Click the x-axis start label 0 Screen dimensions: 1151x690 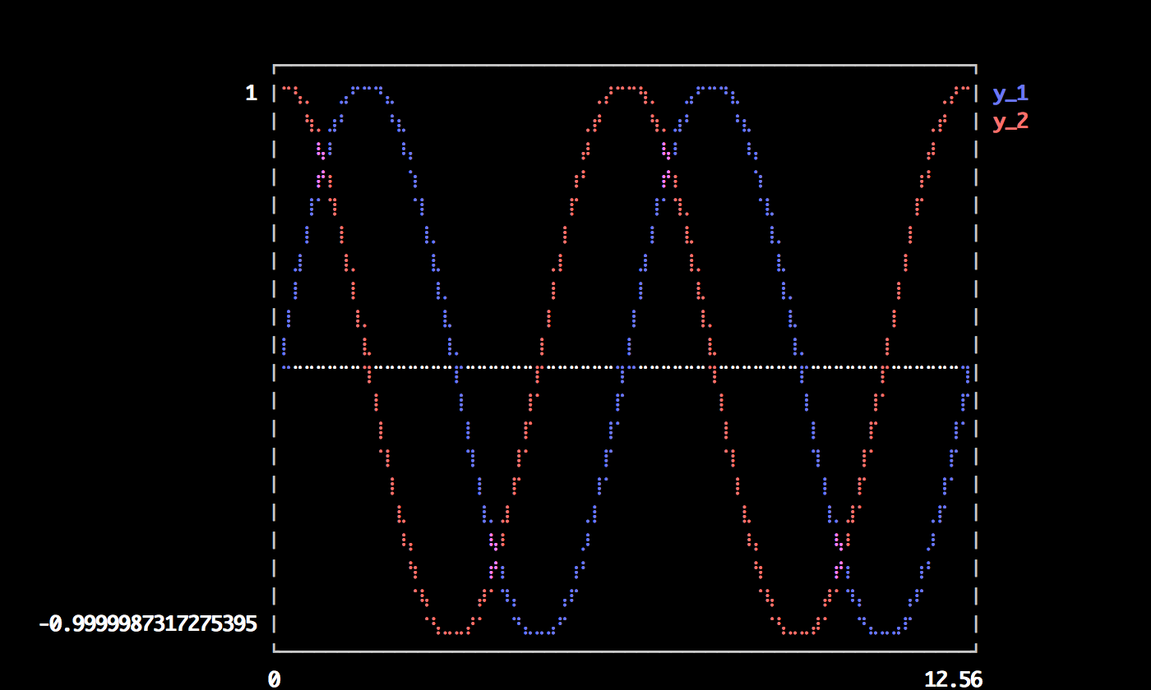click(x=274, y=679)
